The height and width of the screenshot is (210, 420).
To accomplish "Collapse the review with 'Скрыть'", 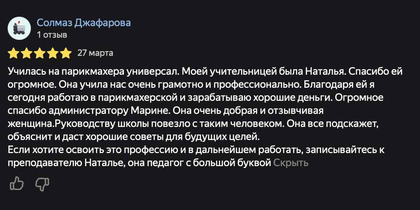I will click(x=291, y=163).
